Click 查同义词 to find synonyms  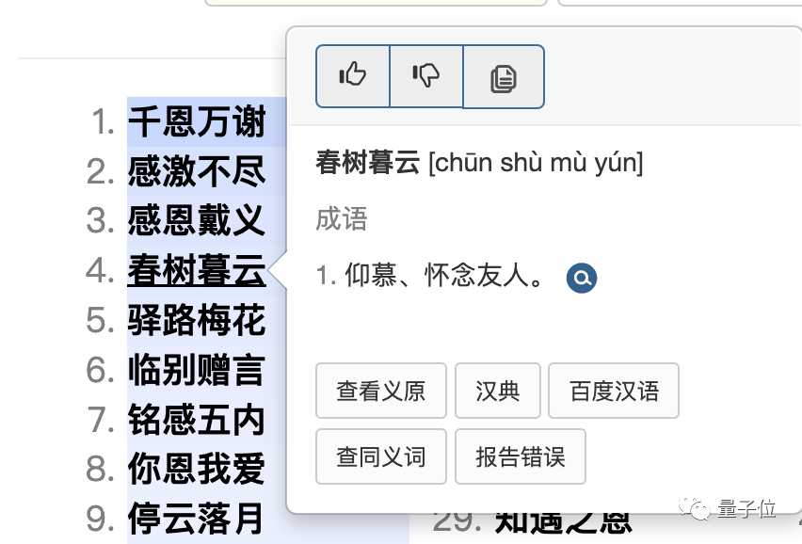[380, 456]
